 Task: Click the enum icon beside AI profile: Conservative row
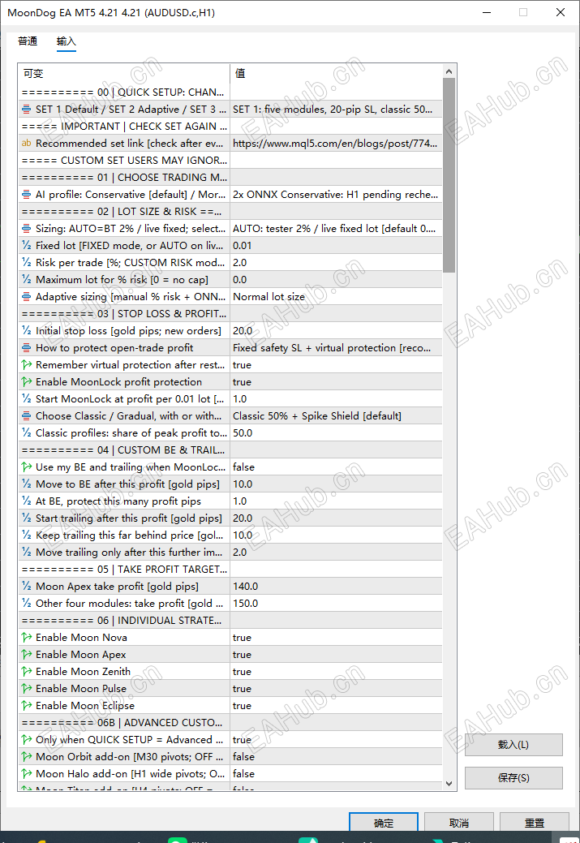[26, 194]
